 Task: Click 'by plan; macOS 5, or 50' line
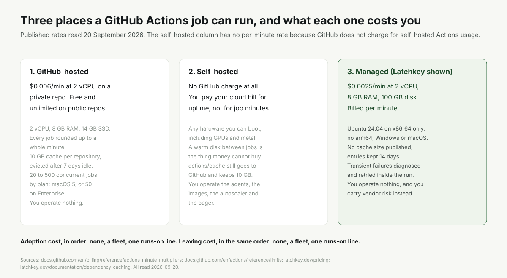click(x=61, y=184)
